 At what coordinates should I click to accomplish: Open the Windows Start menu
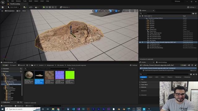point(2,109)
